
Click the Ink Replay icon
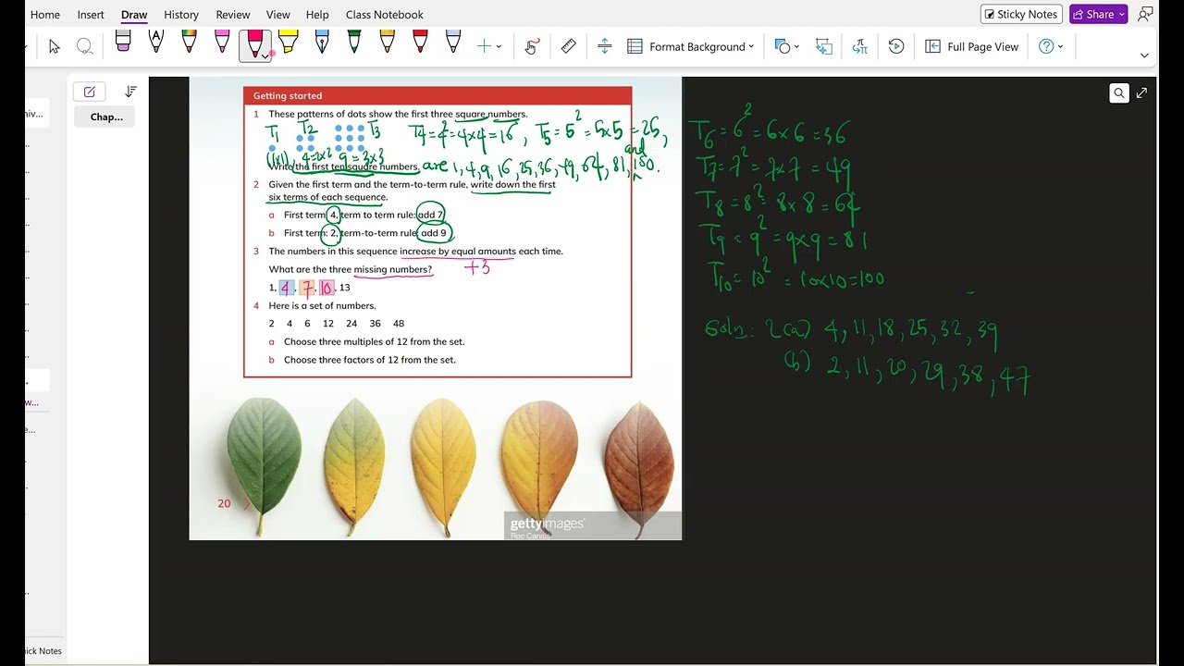point(895,46)
